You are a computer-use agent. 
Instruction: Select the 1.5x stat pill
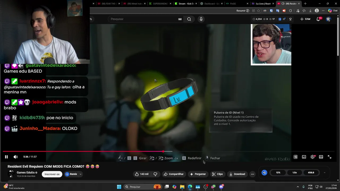click(x=295, y=172)
